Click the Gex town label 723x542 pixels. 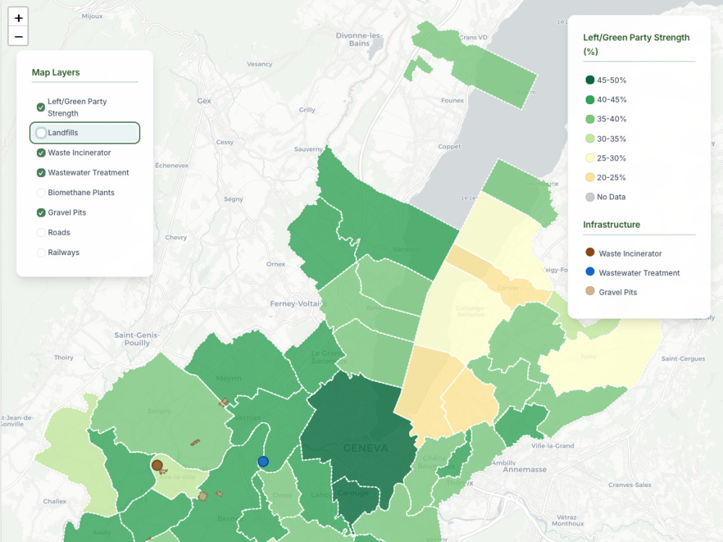(x=204, y=101)
